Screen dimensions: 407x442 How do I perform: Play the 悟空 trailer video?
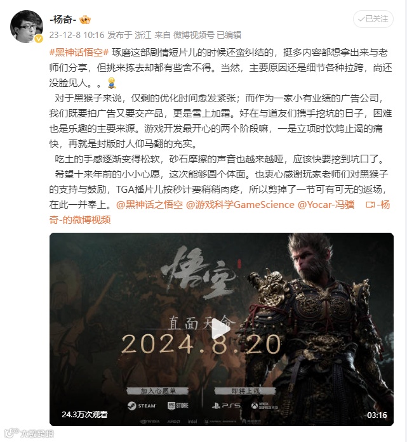(222, 328)
